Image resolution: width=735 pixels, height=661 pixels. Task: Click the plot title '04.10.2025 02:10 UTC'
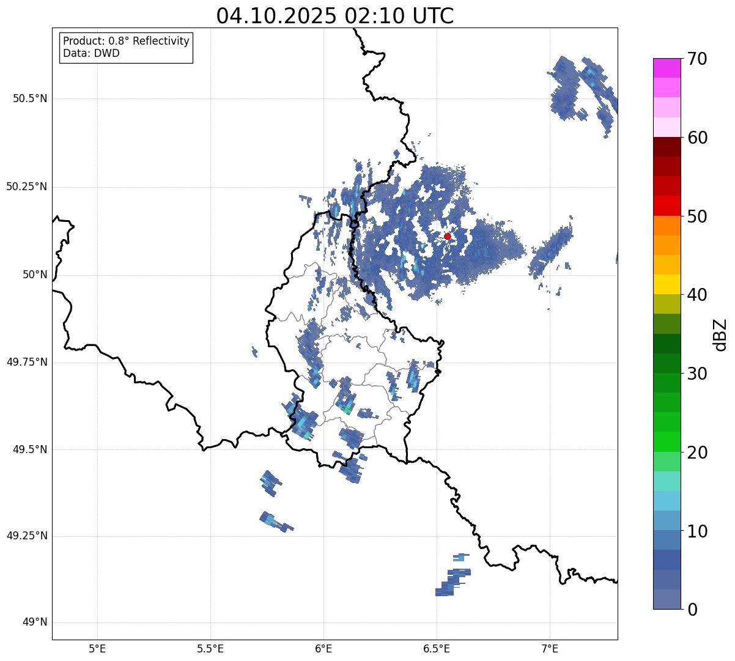point(335,15)
